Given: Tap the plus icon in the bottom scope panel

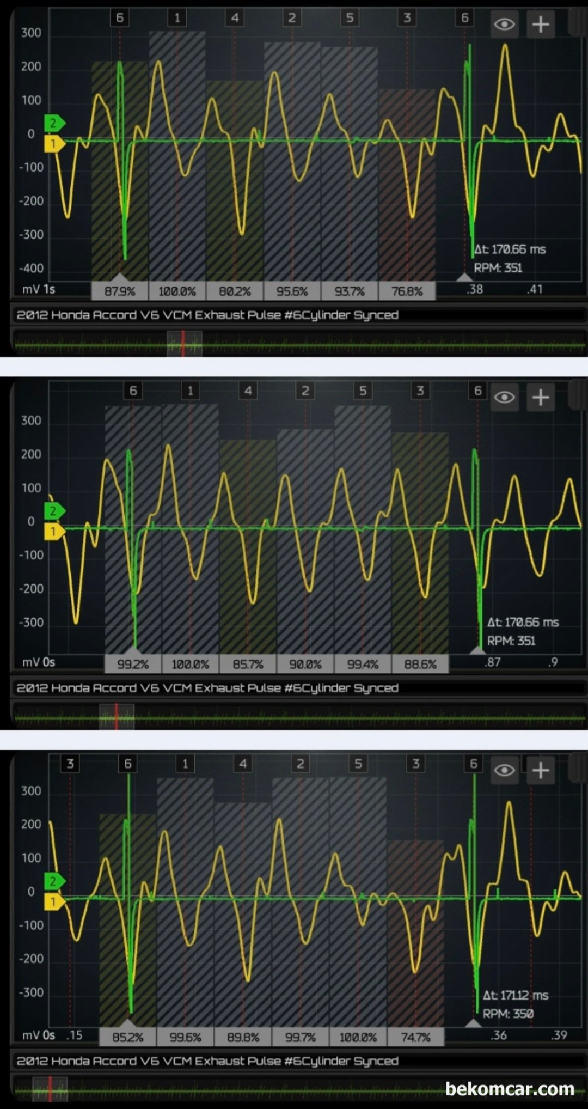Looking at the screenshot, I should (x=540, y=770).
